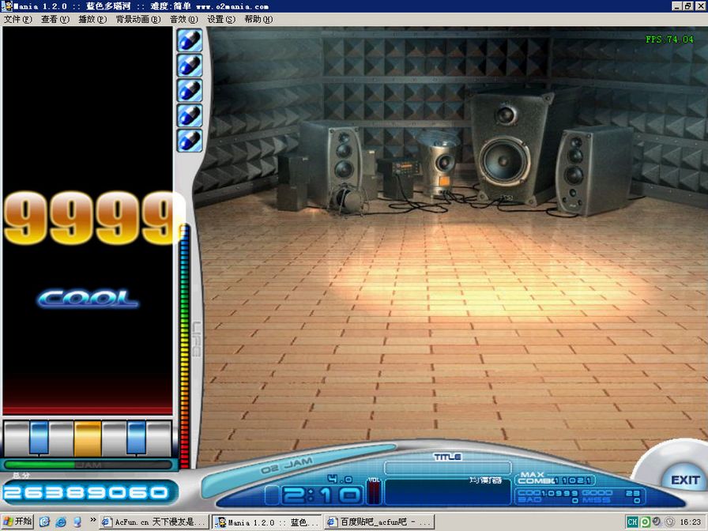Click the fourth pill icon from the top
The image size is (708, 531).
(189, 115)
